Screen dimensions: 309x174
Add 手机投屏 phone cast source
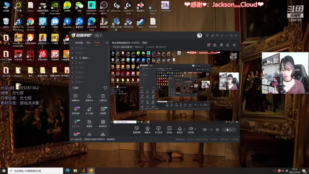click(158, 130)
